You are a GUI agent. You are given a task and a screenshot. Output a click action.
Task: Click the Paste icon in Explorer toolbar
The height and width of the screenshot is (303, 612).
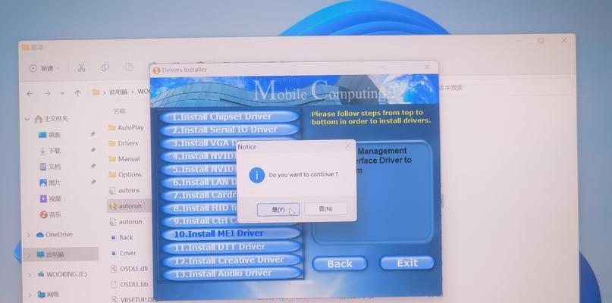[129, 67]
